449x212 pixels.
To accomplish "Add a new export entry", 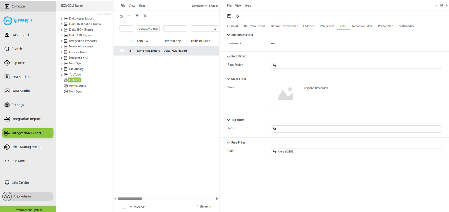I will 129,16.
